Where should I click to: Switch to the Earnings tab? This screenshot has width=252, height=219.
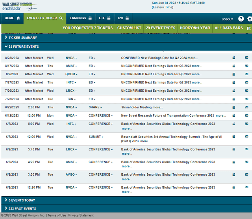(x=80, y=18)
